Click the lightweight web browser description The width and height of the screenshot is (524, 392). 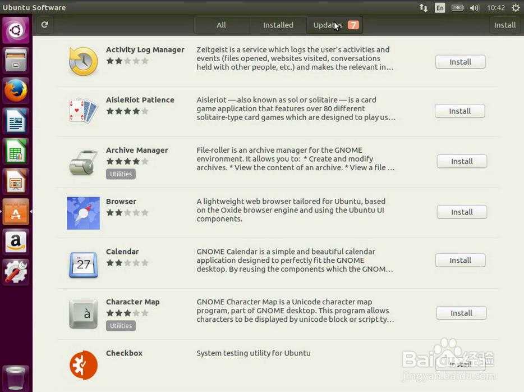(291, 210)
